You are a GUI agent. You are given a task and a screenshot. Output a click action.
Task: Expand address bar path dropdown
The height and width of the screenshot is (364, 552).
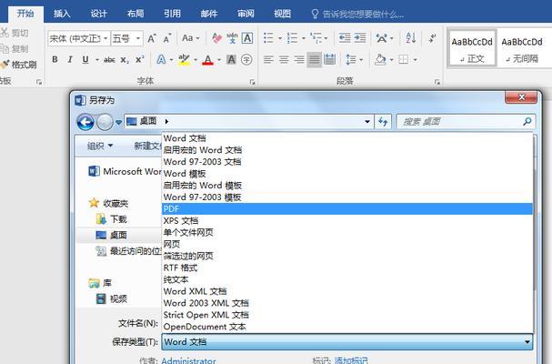click(x=367, y=122)
